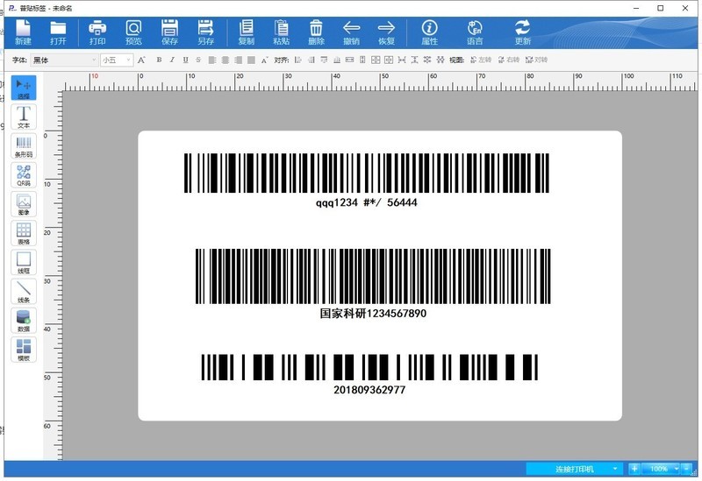Rotate right with 右转
702x481 pixels.
click(x=509, y=60)
